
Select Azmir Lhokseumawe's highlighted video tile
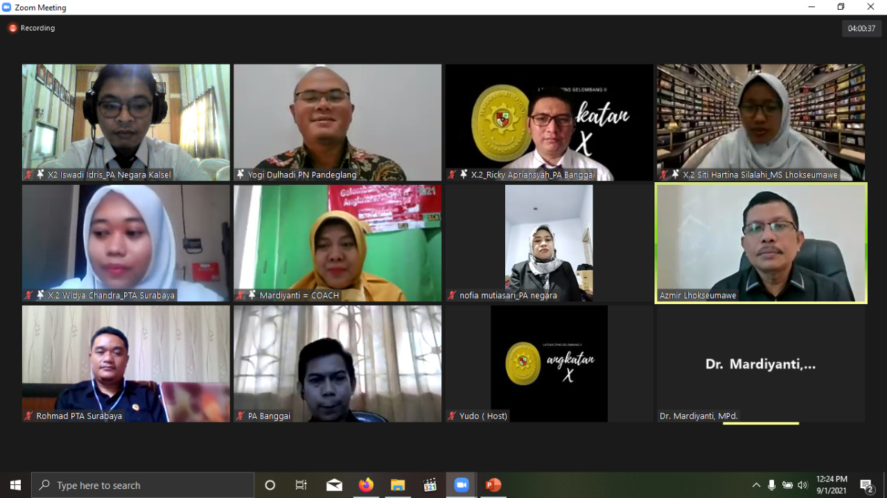[x=761, y=242]
